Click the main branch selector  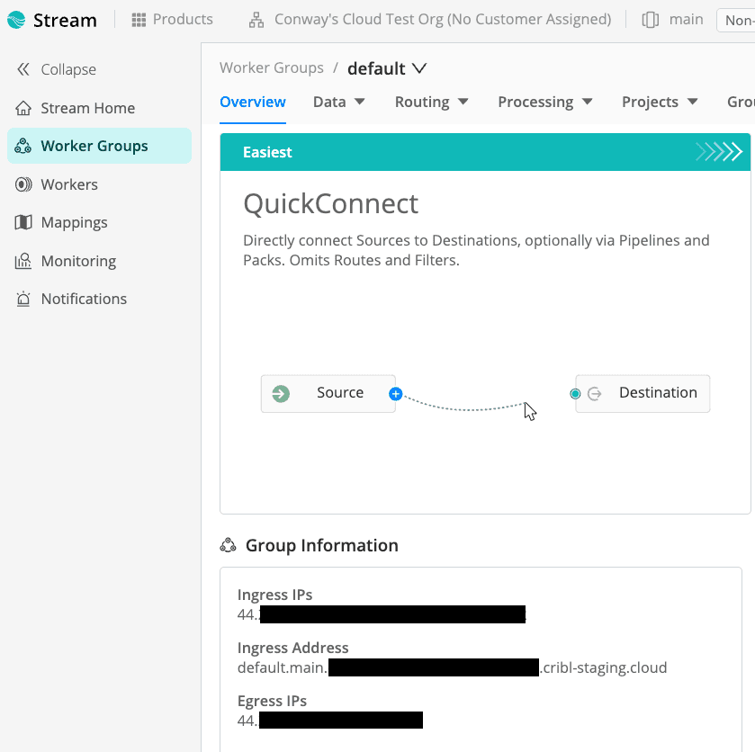pos(673,19)
